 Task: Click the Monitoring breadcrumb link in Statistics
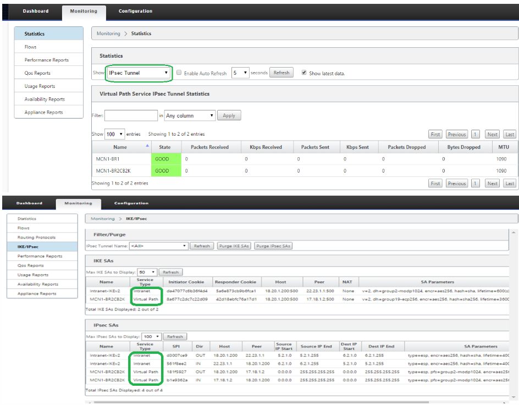coord(108,34)
